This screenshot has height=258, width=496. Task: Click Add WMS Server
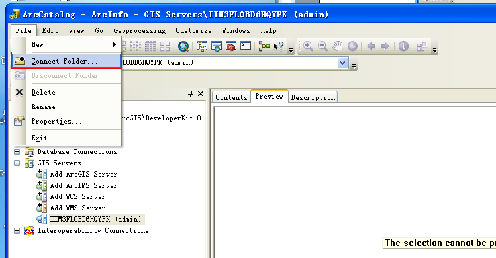click(x=77, y=208)
